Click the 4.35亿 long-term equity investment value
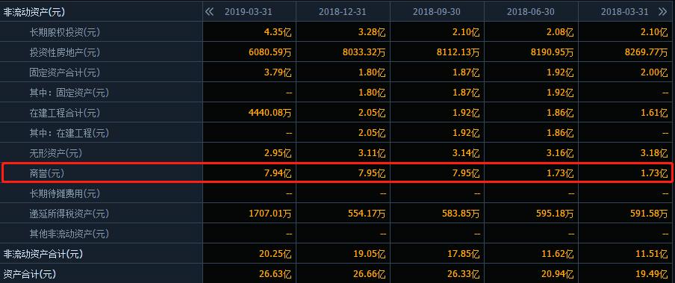 point(277,32)
